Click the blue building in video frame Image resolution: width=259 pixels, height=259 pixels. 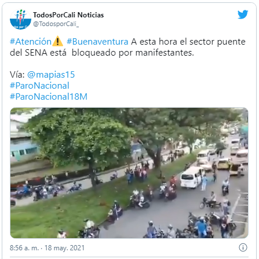[x=23, y=149]
